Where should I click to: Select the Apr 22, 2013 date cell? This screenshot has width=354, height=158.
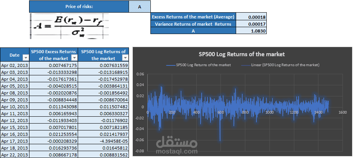[15, 155]
